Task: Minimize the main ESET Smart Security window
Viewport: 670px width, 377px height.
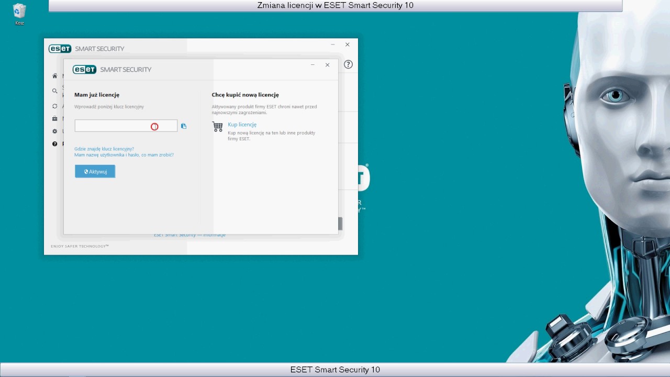Action: (x=332, y=45)
